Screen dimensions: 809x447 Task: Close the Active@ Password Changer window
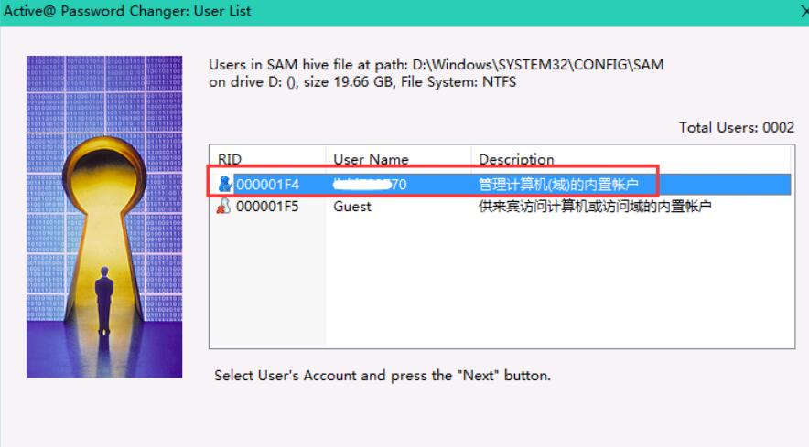point(804,11)
